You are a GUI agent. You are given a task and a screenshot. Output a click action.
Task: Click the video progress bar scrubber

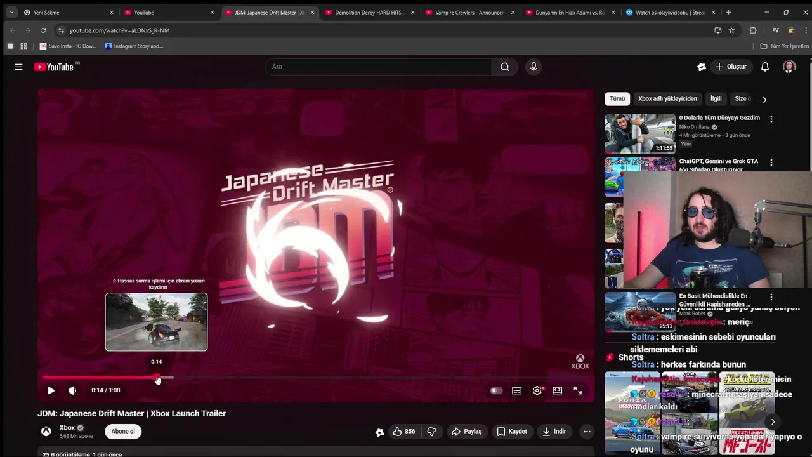(x=157, y=378)
